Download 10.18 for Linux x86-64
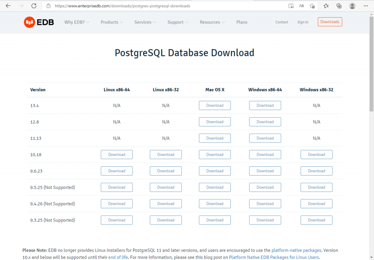 [117, 154]
